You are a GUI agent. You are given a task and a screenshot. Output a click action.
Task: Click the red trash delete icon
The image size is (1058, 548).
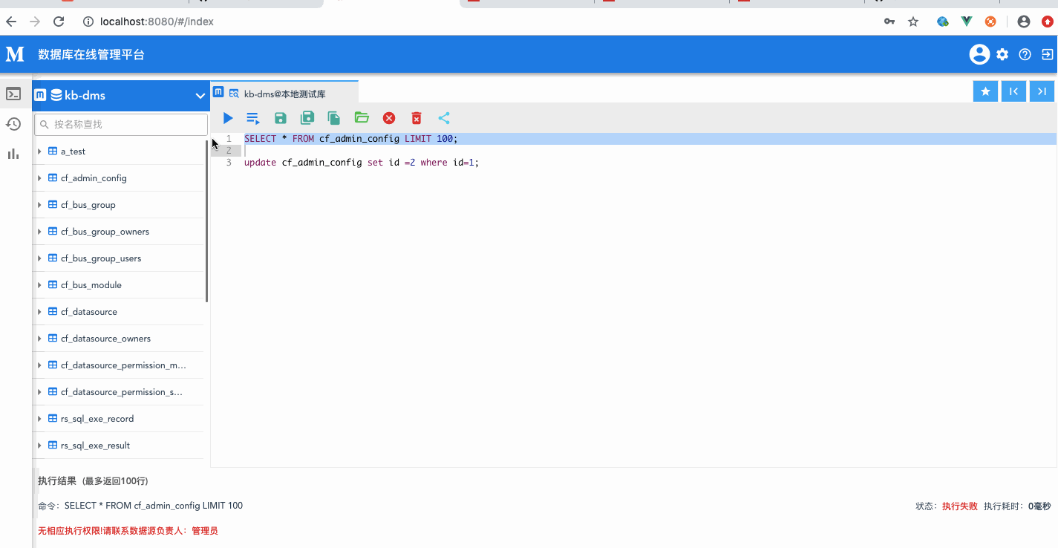point(417,118)
